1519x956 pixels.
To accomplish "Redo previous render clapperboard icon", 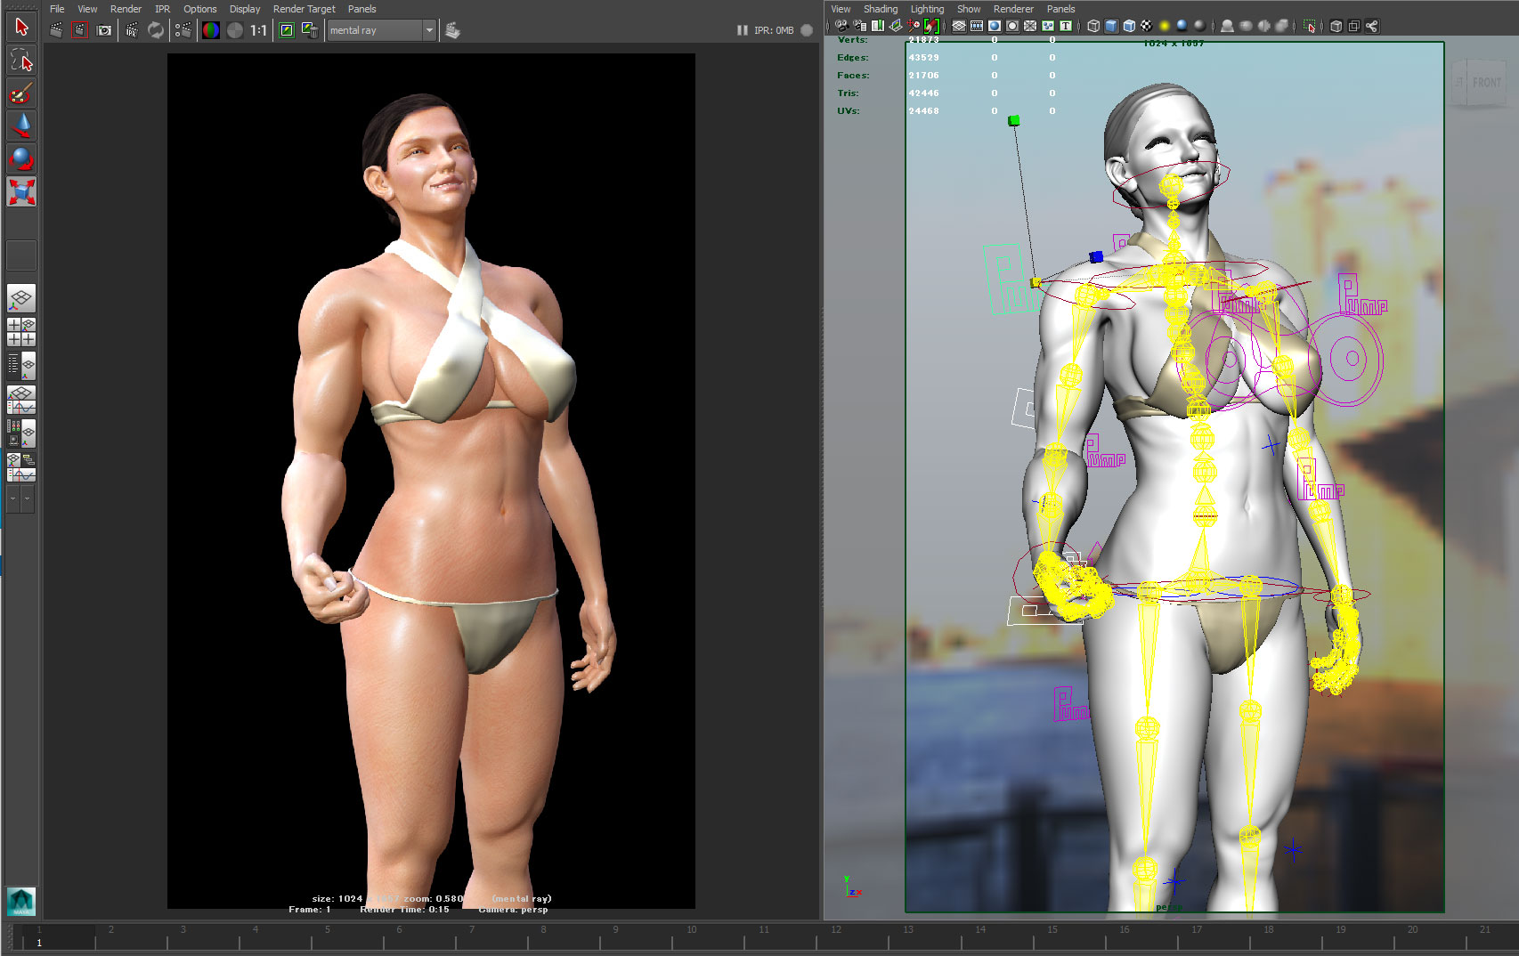I will [56, 30].
